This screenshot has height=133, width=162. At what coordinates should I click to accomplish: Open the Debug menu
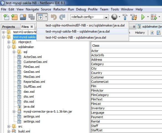pos(81,9)
